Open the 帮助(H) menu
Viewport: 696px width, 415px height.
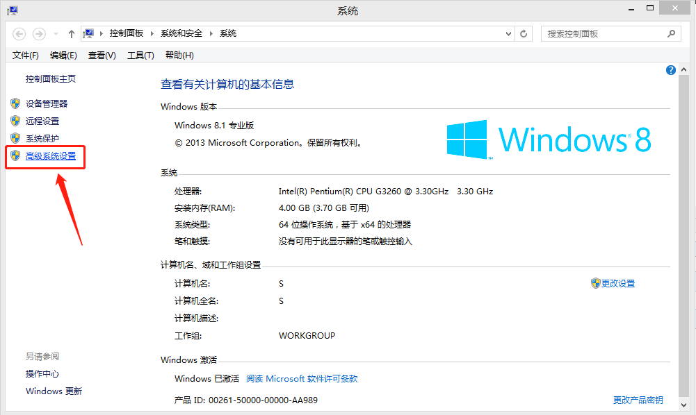[180, 56]
